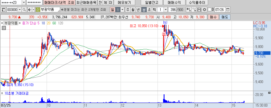The width and height of the screenshot is (271, 108).
Task: Select 분 (minute) period button
Action: click(x=144, y=10)
